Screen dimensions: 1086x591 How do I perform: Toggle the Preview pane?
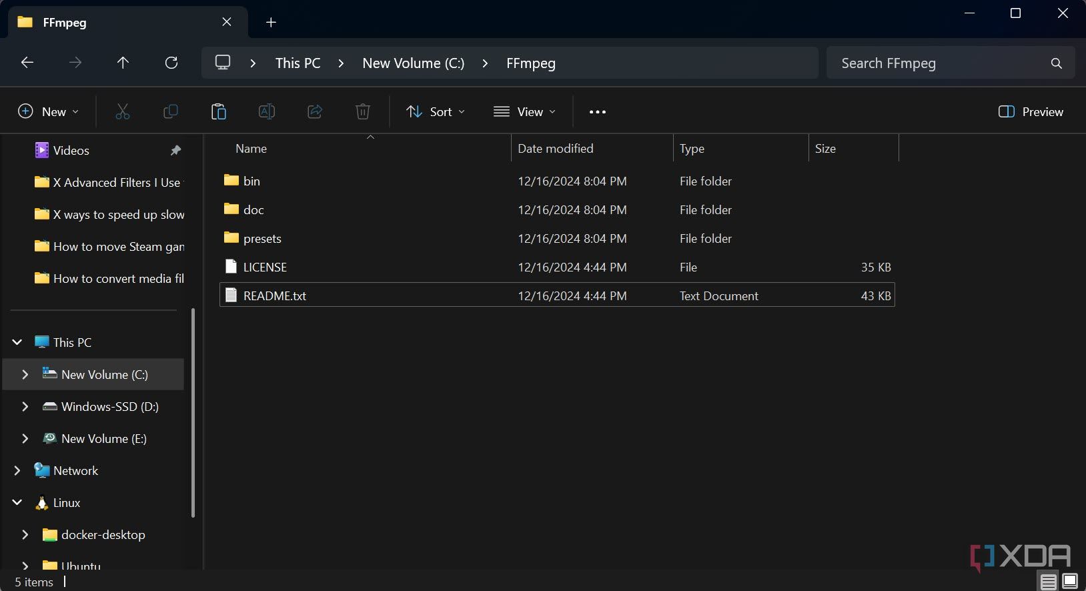[1031, 112]
